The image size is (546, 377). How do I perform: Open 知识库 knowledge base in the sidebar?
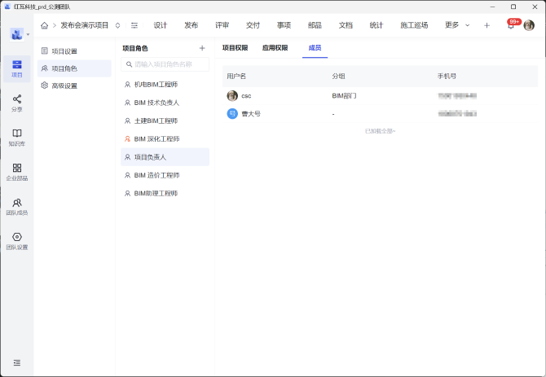coord(17,137)
